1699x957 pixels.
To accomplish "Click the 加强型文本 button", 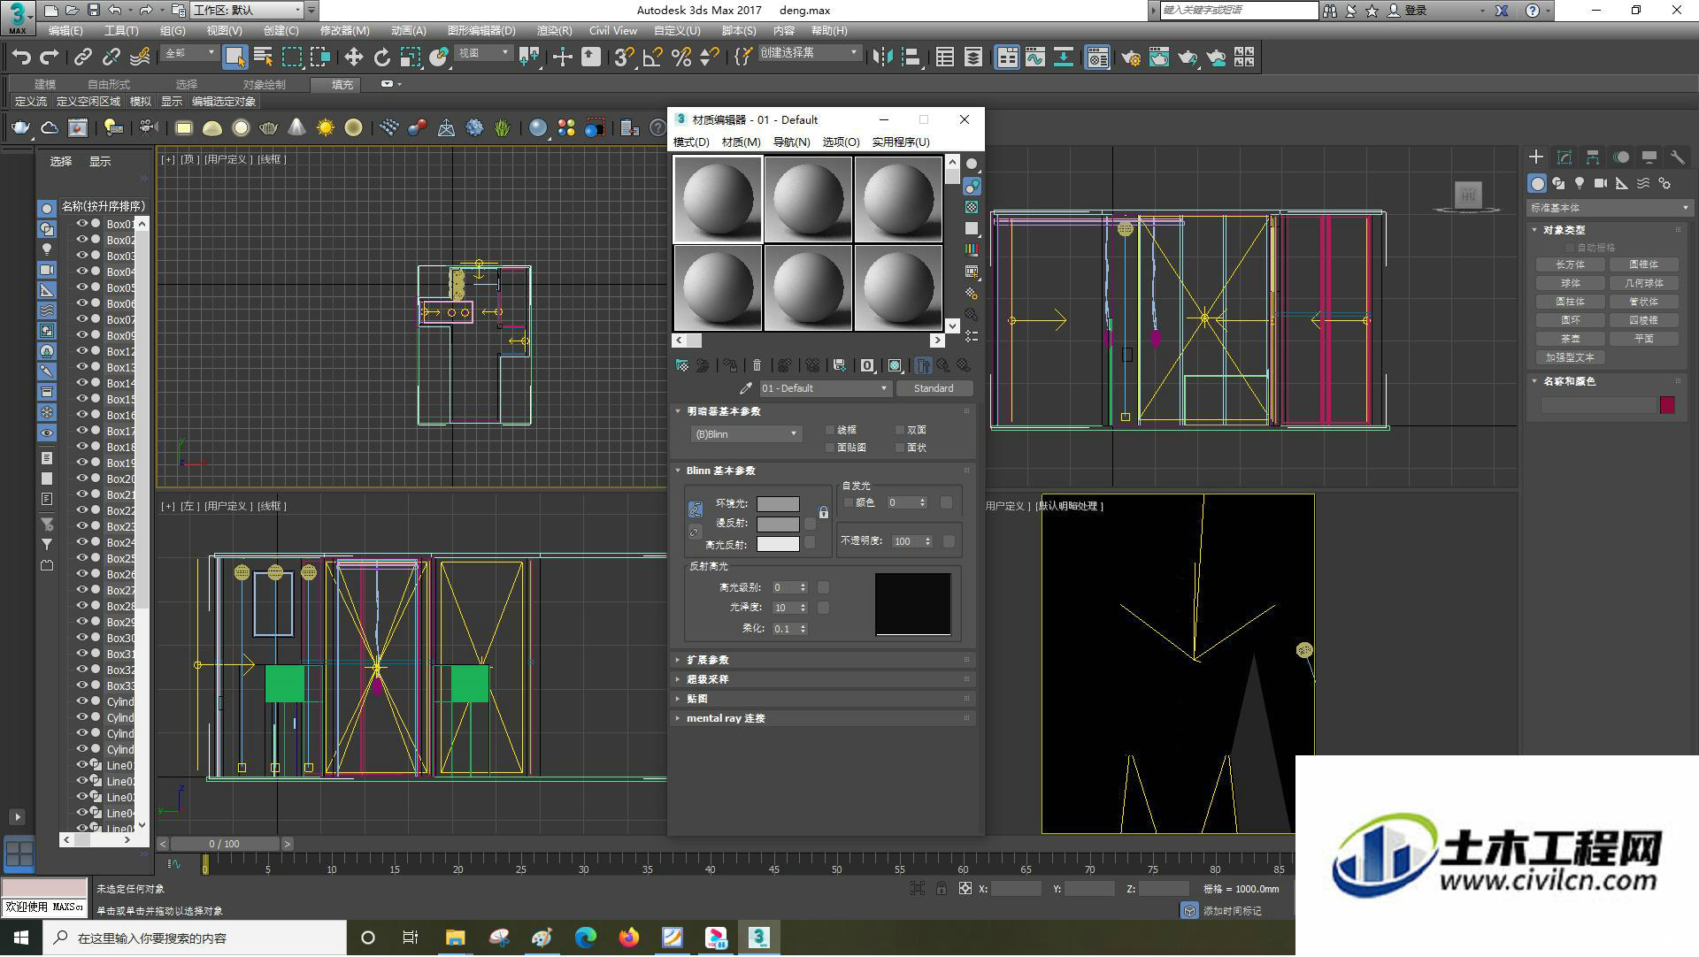I will pyautogui.click(x=1570, y=357).
